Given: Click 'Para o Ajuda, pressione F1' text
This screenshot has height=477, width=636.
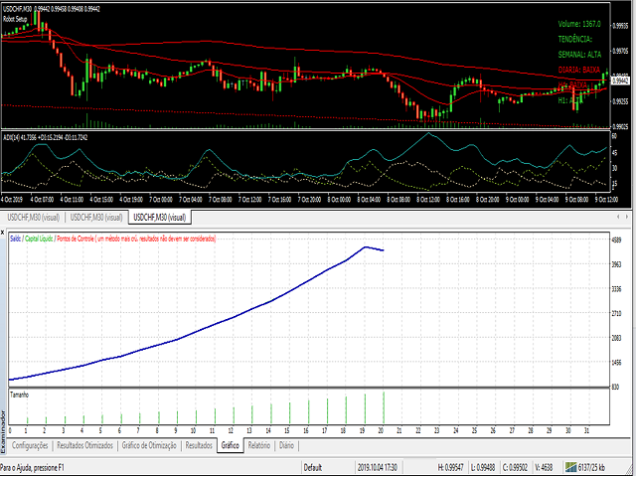Looking at the screenshot, I should click(33, 468).
